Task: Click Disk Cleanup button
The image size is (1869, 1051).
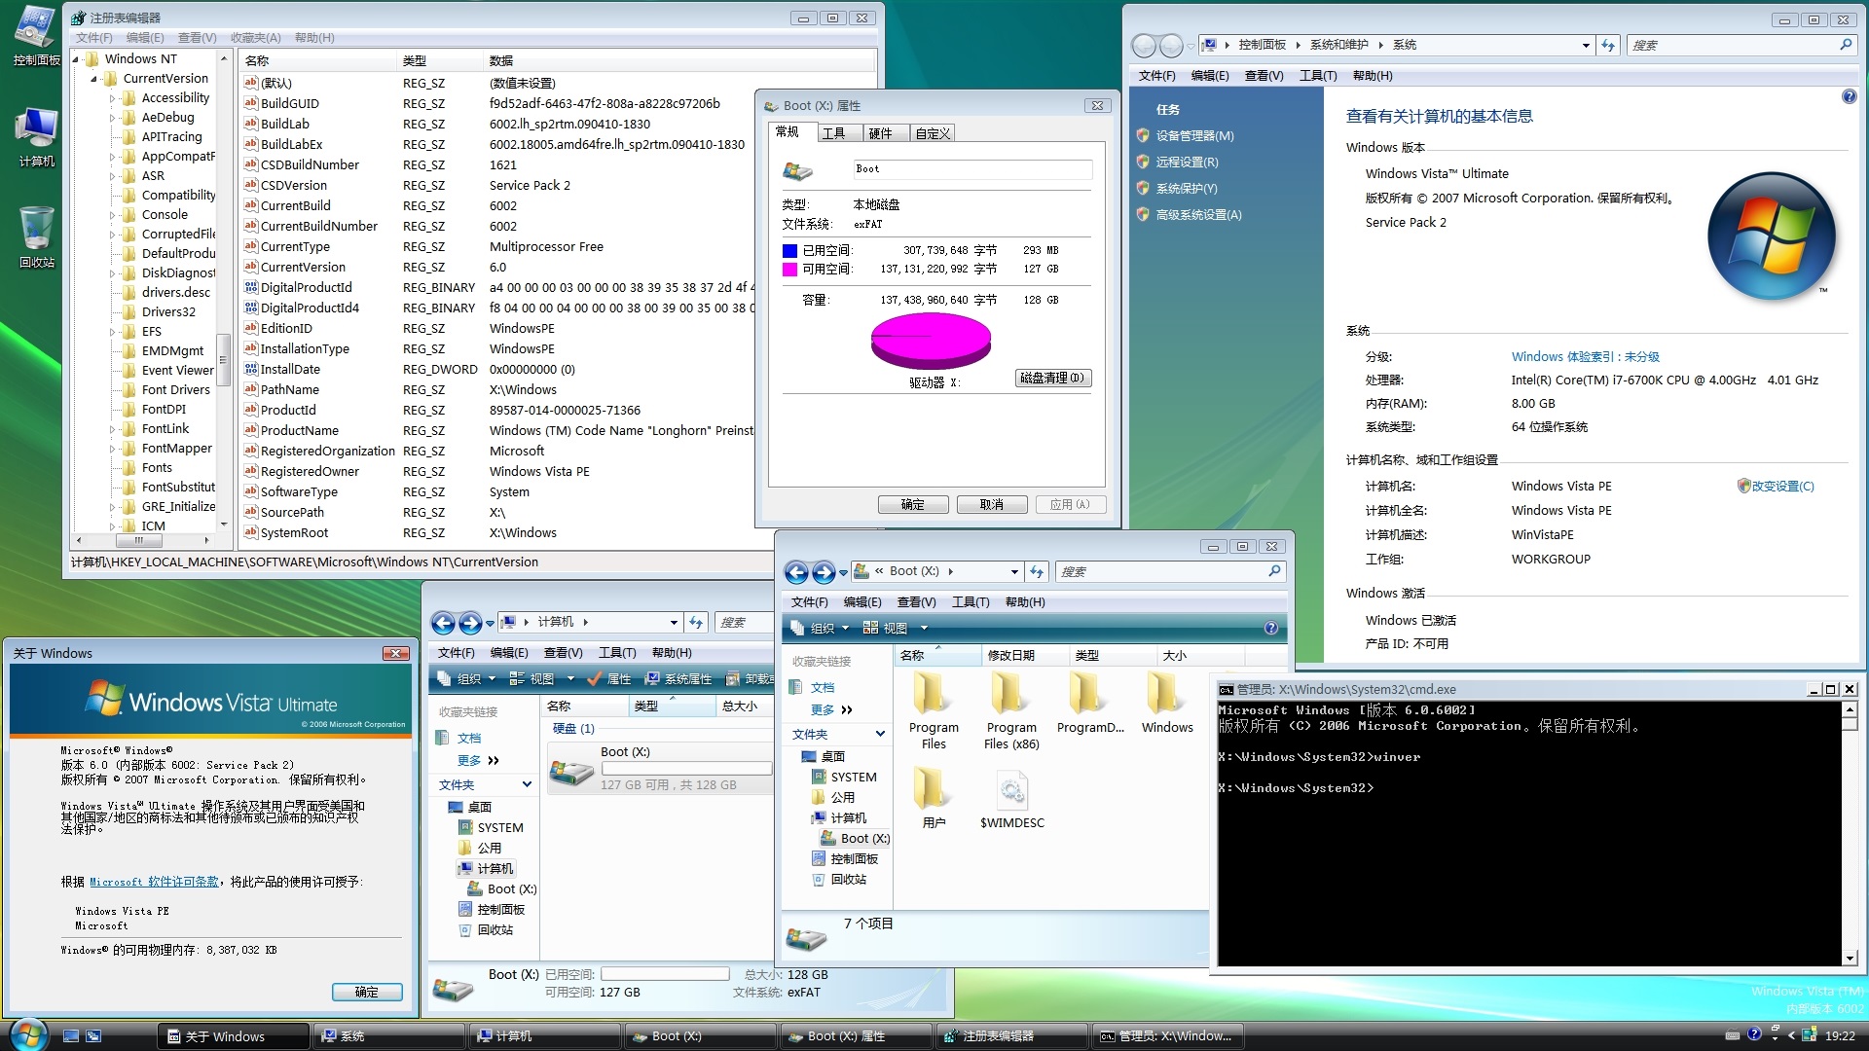Action: (x=1052, y=378)
